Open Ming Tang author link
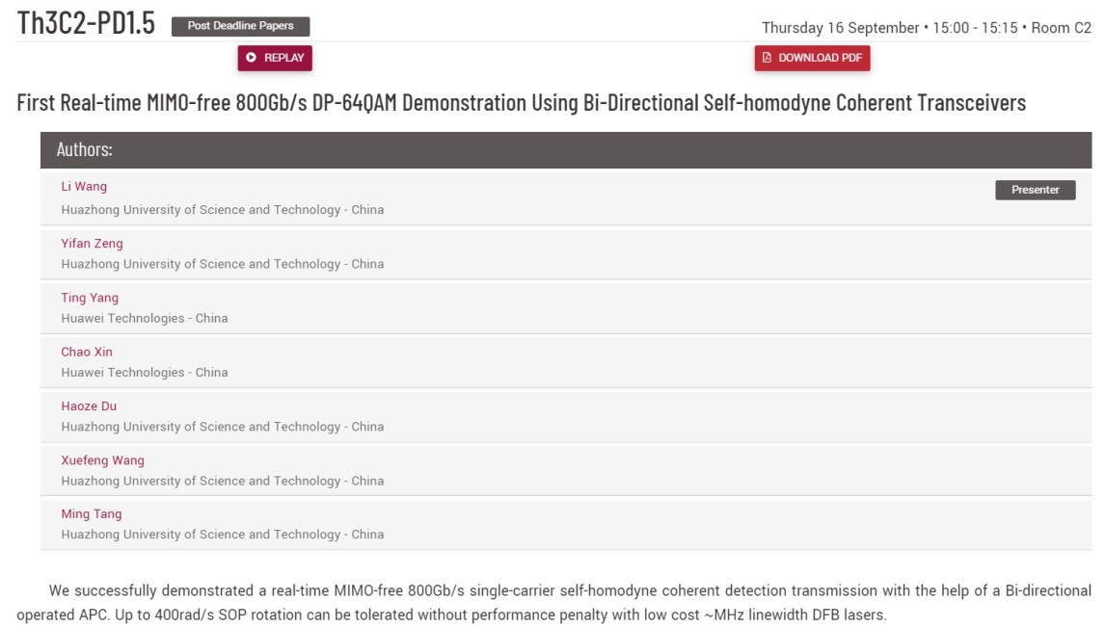 coord(92,514)
